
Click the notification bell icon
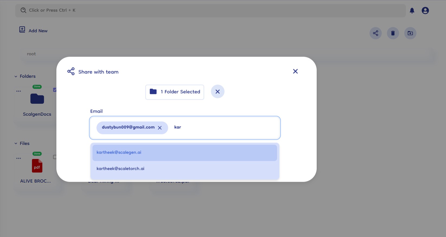click(x=412, y=11)
